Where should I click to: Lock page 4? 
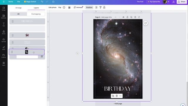[x=127, y=17]
